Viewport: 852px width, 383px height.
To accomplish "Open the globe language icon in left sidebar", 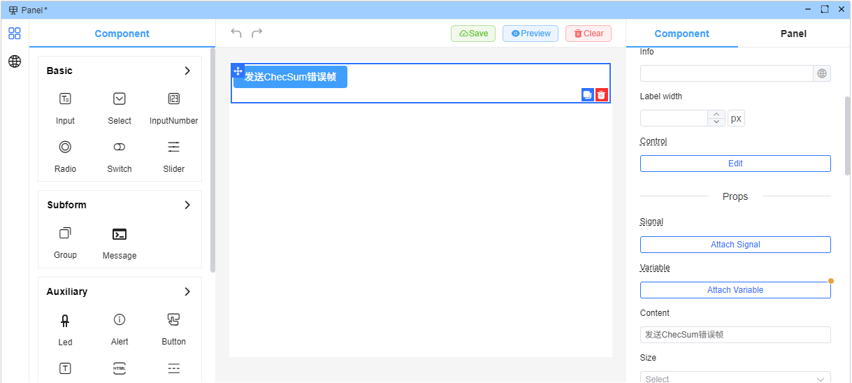I will click(x=15, y=62).
